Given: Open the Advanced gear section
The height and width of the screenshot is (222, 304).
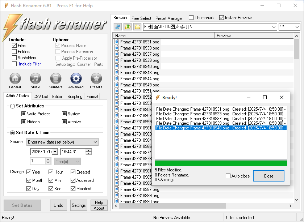Looking at the screenshot, I should point(76,78).
